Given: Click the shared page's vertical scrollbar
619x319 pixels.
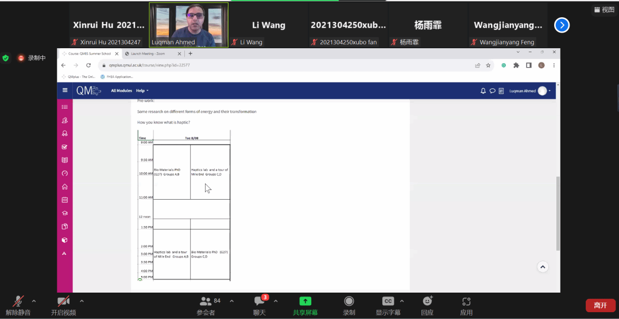Looking at the screenshot, I should pos(557,212).
